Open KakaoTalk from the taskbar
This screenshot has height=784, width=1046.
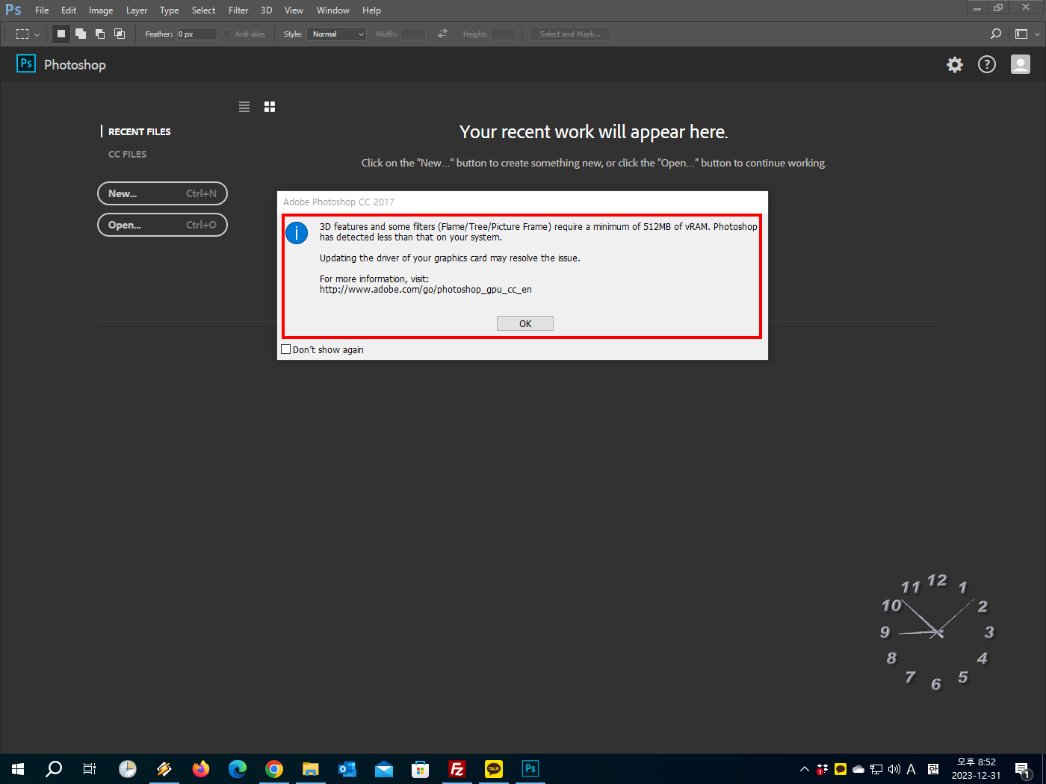494,769
